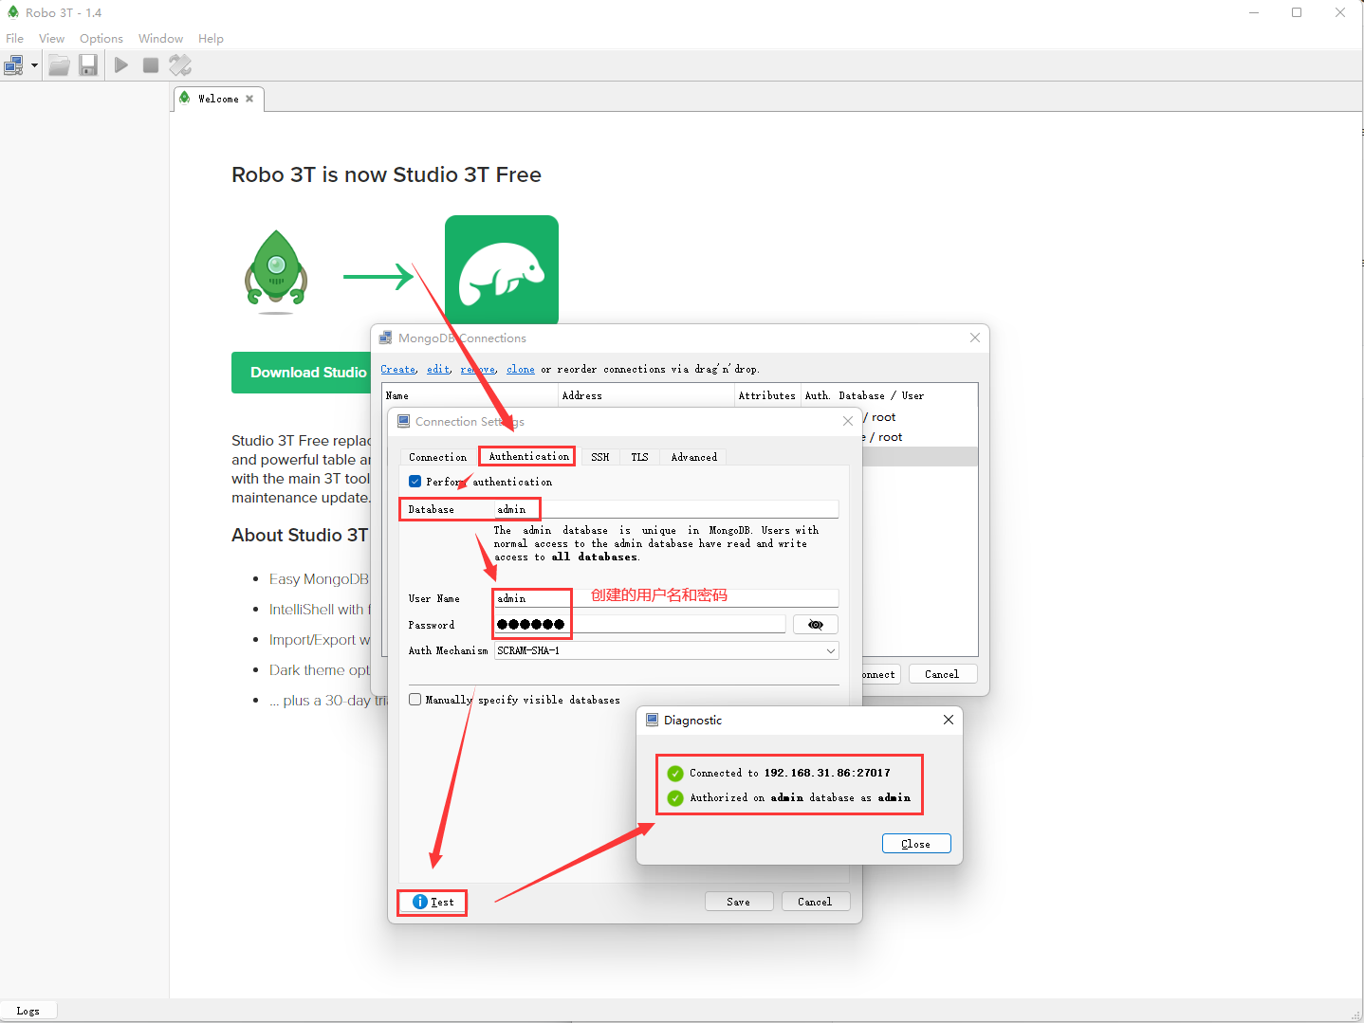The image size is (1364, 1023).
Task: Toggle the Perform authentication checkbox
Action: tap(415, 482)
